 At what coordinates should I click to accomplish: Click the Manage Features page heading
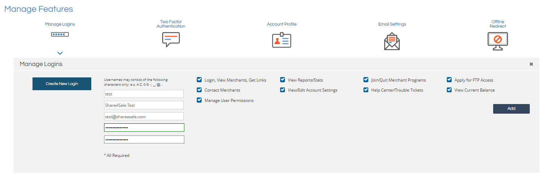pos(39,9)
